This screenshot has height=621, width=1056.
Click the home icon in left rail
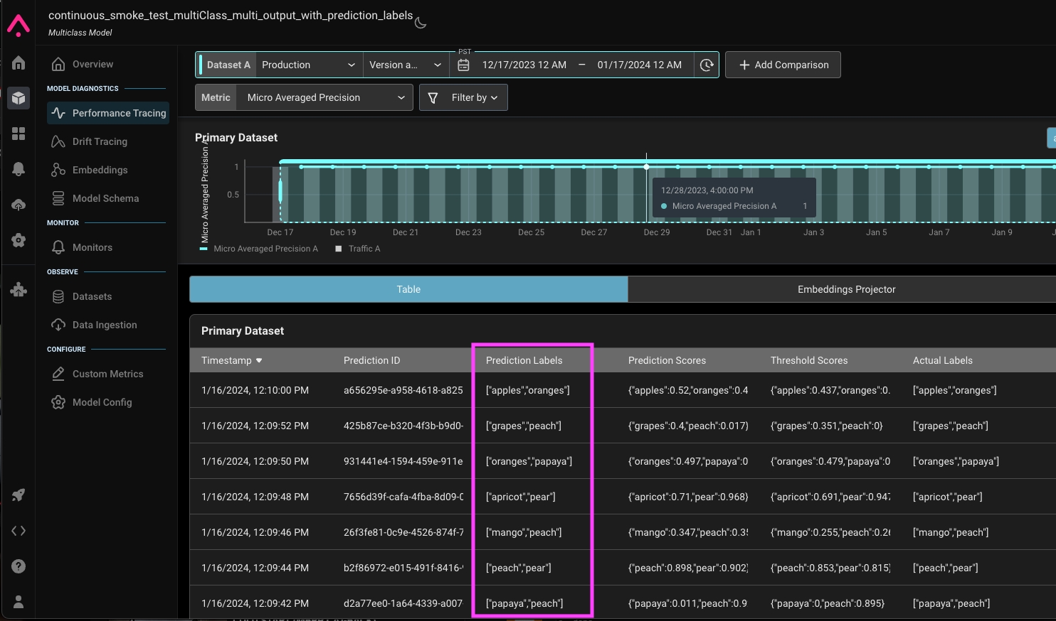(x=19, y=63)
